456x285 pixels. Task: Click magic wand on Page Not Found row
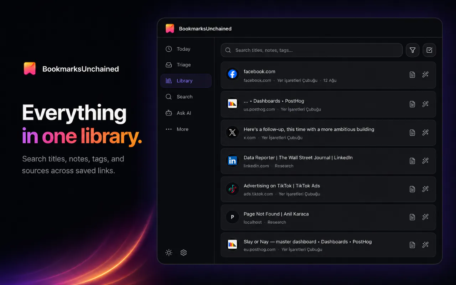pos(425,217)
